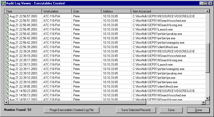This screenshot has height=117, width=214.
Task: Select the record icon beside Aug 21 22:56:51
Action: click(x=7, y=20)
